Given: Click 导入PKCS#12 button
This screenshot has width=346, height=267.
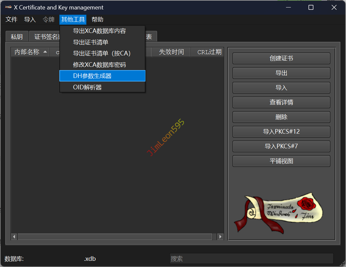Looking at the screenshot, I should click(x=281, y=132).
